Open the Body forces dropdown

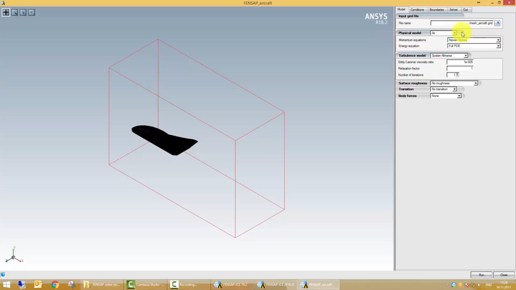pos(459,96)
